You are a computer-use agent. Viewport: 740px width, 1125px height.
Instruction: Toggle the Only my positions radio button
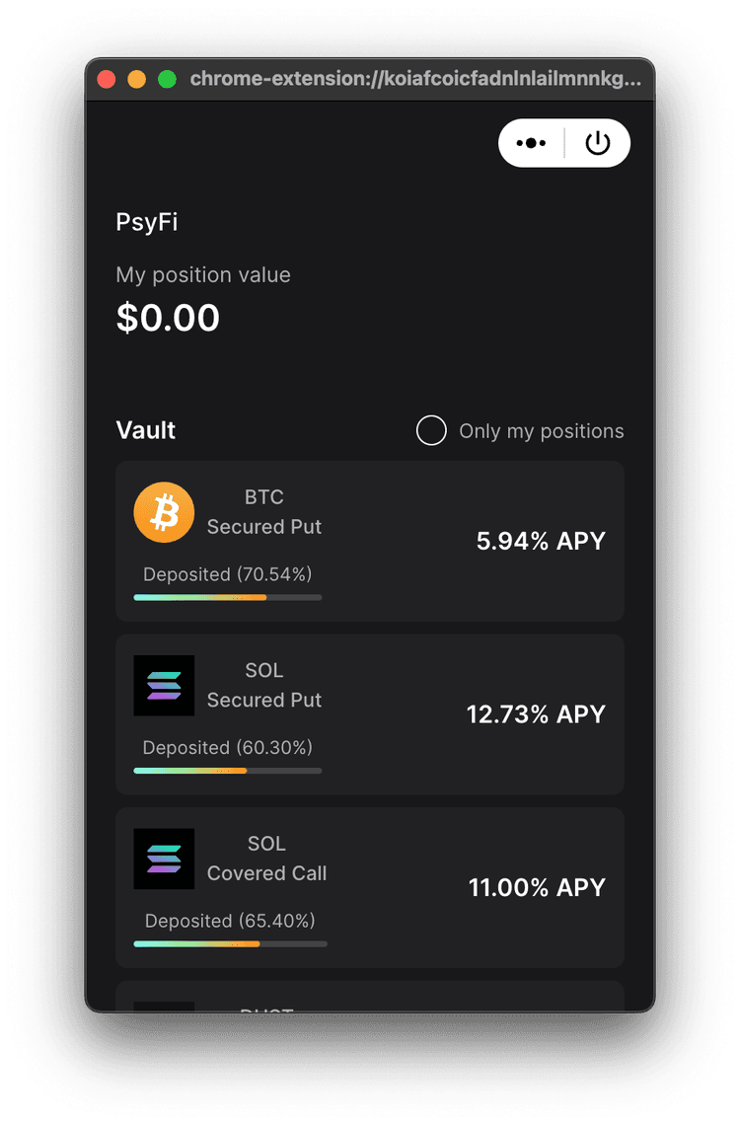(x=431, y=431)
